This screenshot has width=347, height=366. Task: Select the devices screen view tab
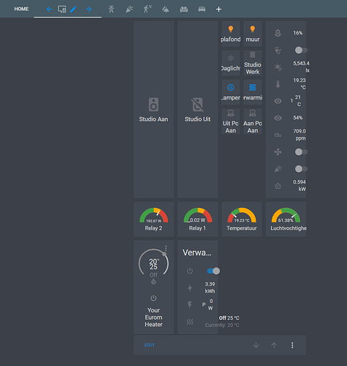[62, 10]
